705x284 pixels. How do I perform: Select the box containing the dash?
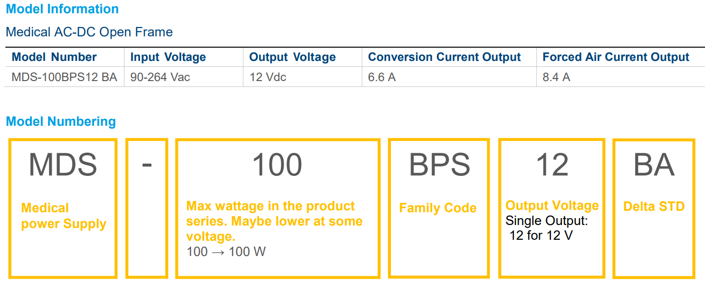click(147, 208)
